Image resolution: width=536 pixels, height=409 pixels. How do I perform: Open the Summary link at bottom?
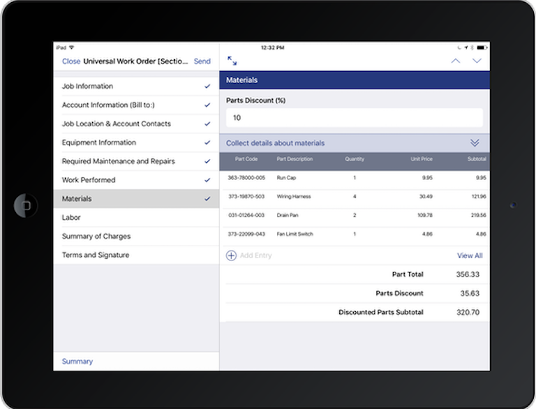tap(77, 362)
